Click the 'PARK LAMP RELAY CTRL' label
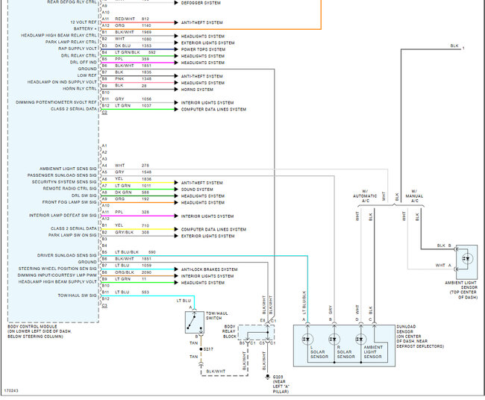The image size is (485, 400). point(71,42)
